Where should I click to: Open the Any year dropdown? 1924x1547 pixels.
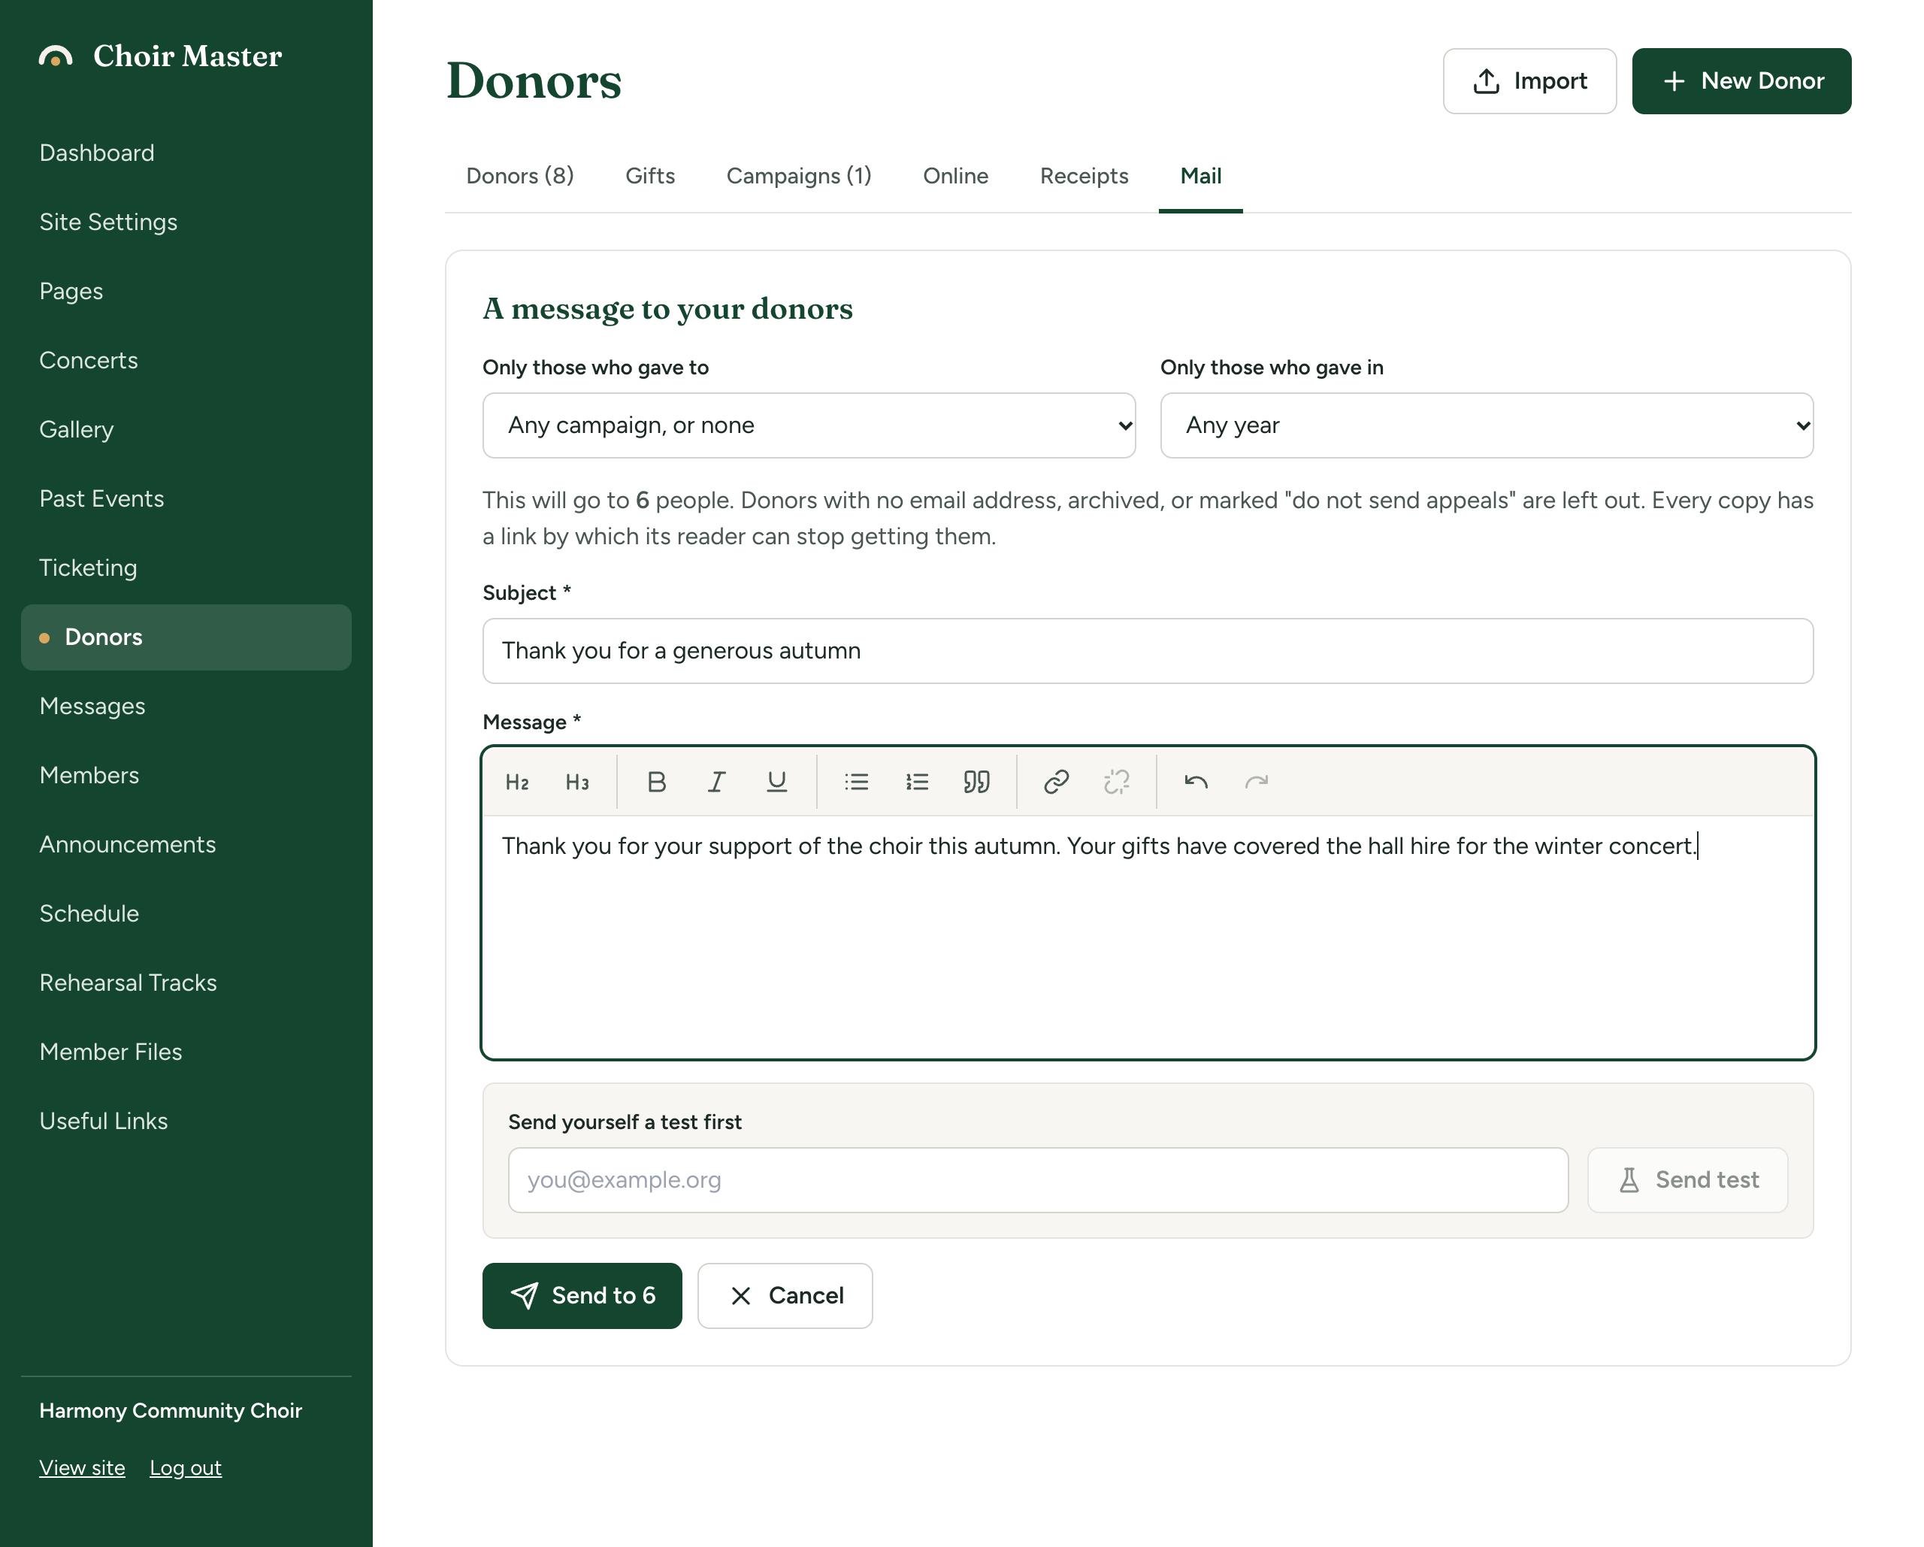coord(1487,425)
